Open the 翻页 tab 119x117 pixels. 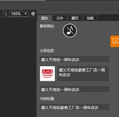75,18
